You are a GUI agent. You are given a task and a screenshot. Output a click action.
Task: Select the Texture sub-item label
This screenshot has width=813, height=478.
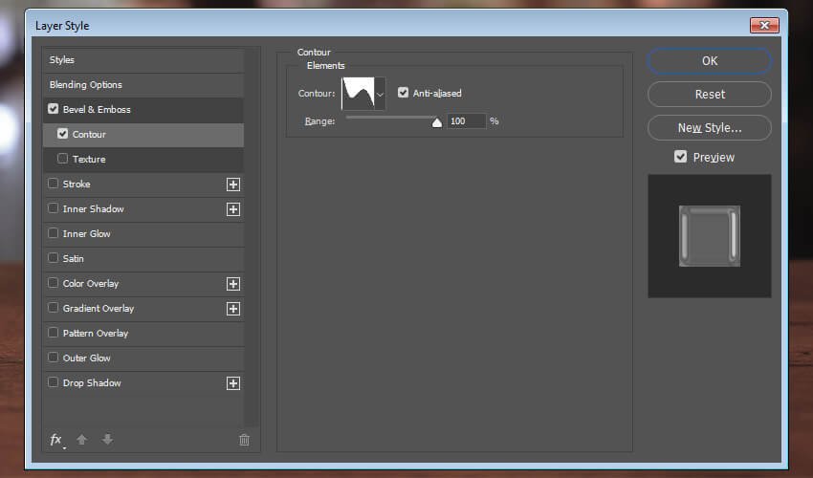(x=89, y=159)
